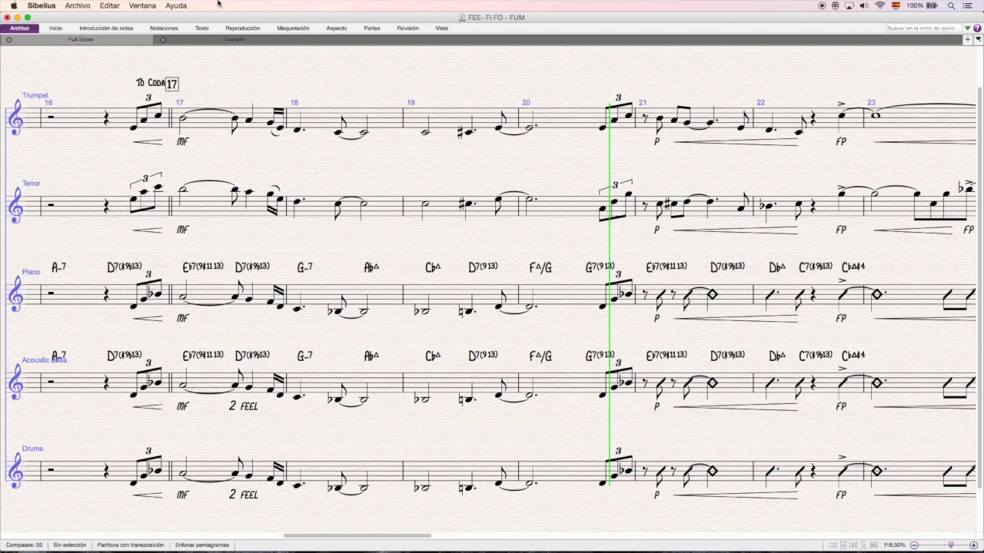Select the 2 FEEL text on Acoustic Bass staff
Viewport: 984px width, 553px height.
(x=244, y=406)
